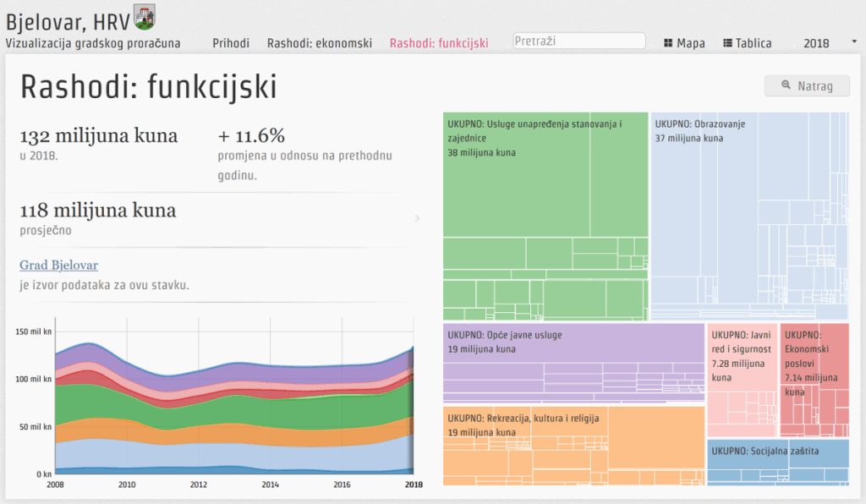Switch to Mapa treemap view
The height and width of the screenshot is (504, 866).
pyautogui.click(x=684, y=43)
